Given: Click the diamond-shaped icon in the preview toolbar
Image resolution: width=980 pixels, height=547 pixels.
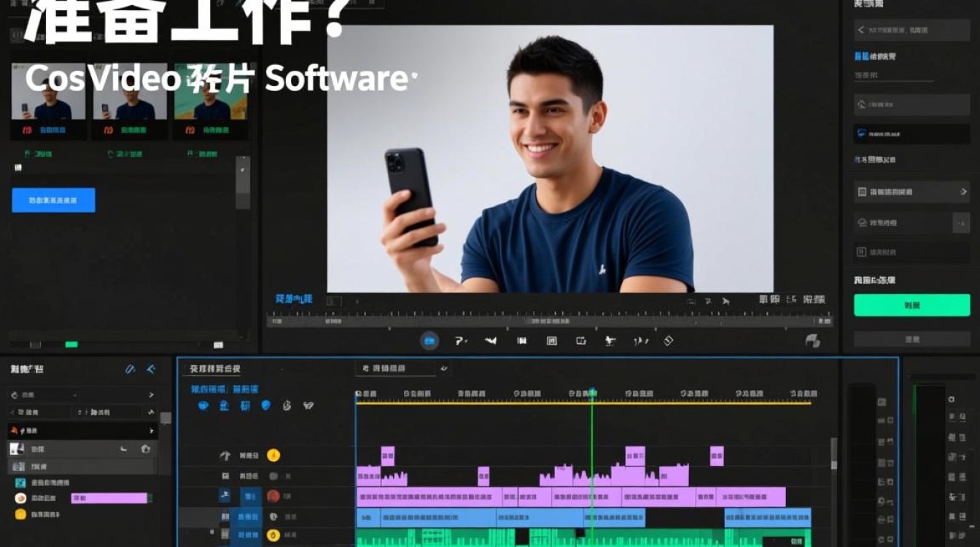Looking at the screenshot, I should coord(667,341).
